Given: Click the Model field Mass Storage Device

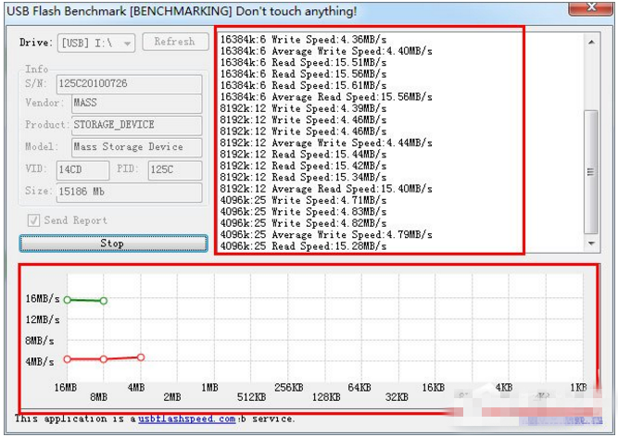Looking at the screenshot, I should (137, 147).
